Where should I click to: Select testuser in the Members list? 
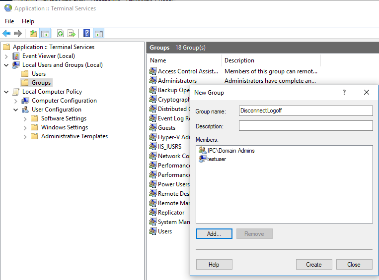pos(217,159)
